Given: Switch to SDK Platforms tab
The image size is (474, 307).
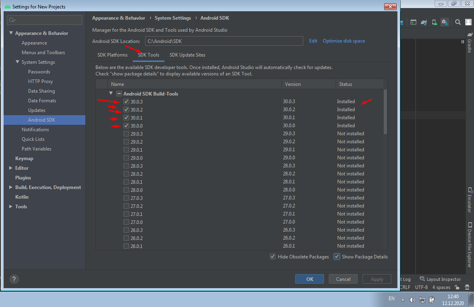Looking at the screenshot, I should tap(112, 55).
